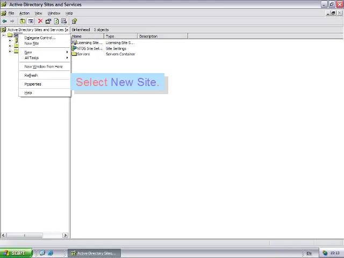Screen dimensions: 344x258
Task: Click the Licensing Site S... type cell
Action: point(120,43)
